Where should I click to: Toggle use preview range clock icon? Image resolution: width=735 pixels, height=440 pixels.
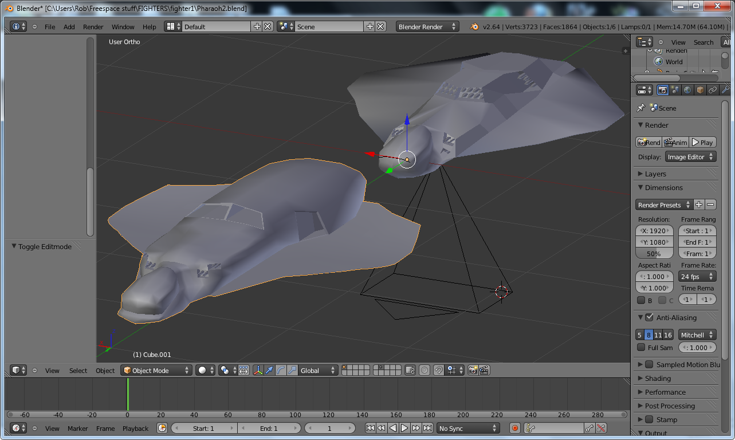click(x=162, y=428)
